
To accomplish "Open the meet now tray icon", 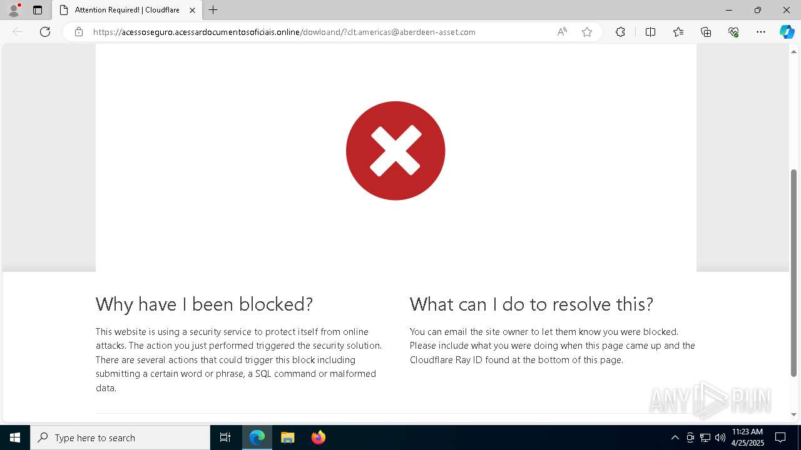I will [x=690, y=437].
